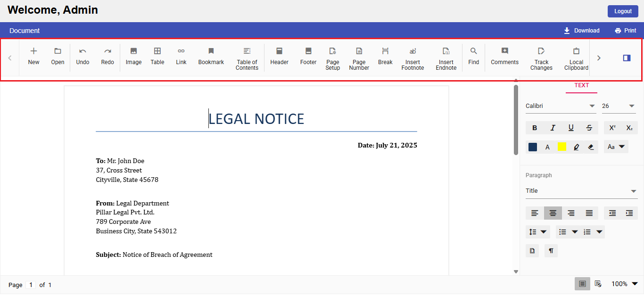Toggle paragraph mark visibility
Viewport: 644px width, 296px height.
click(x=551, y=250)
